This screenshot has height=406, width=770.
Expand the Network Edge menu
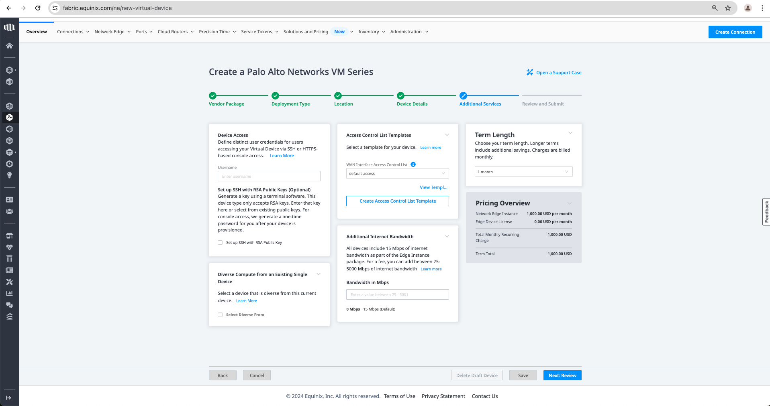point(112,32)
